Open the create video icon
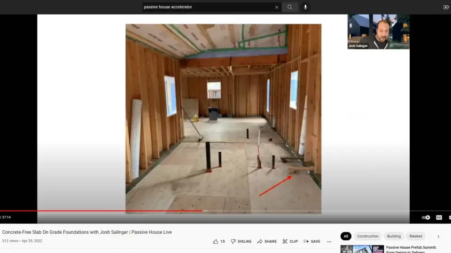 coord(446,7)
